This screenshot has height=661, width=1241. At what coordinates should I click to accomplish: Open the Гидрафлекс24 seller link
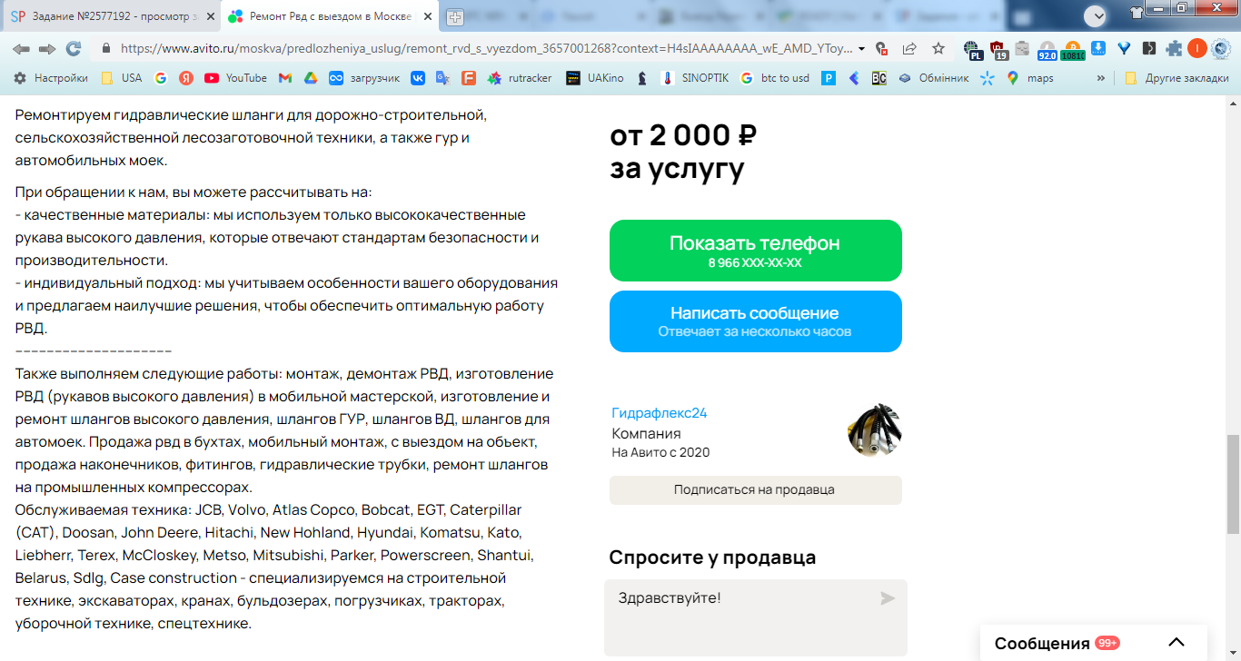point(660,413)
